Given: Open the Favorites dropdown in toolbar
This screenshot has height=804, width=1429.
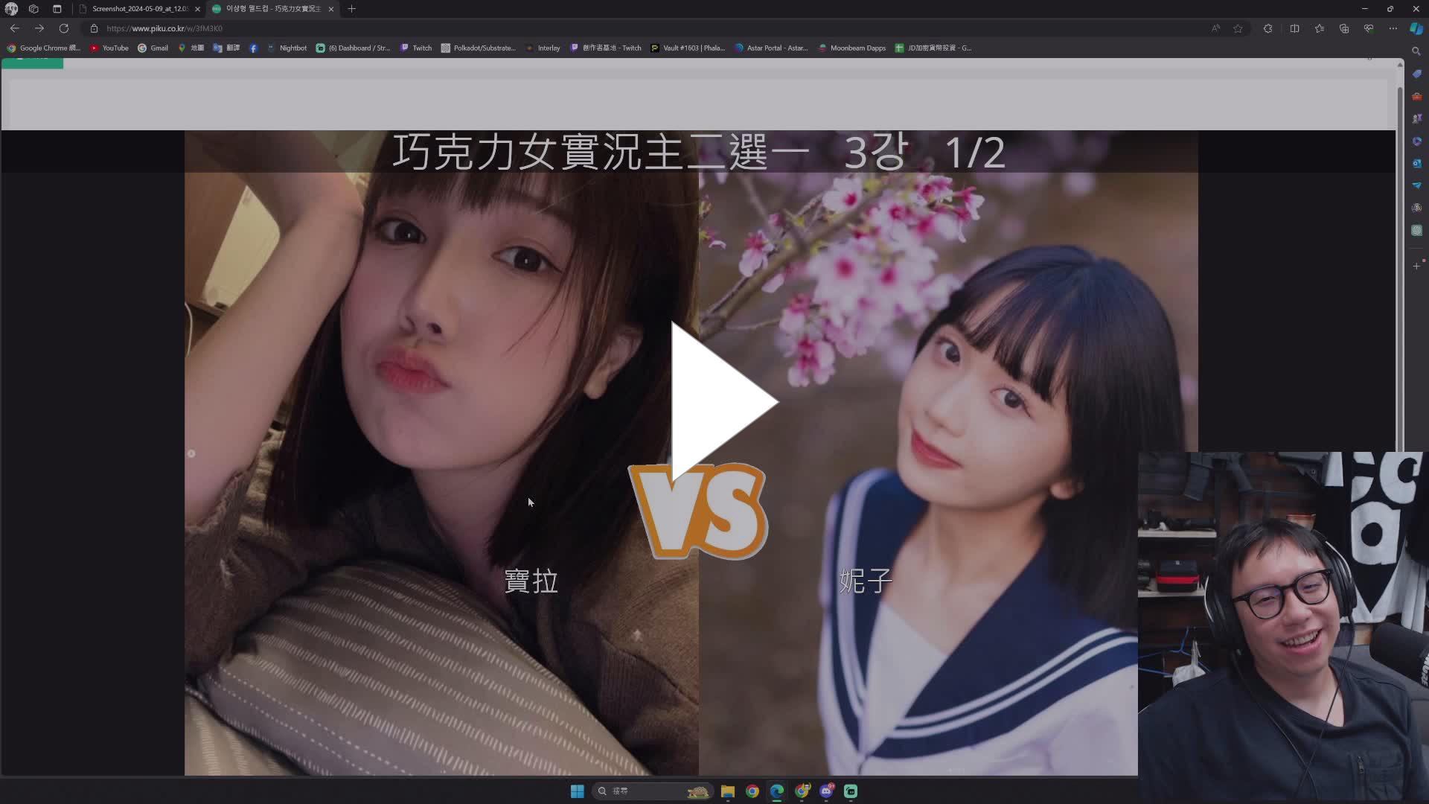Looking at the screenshot, I should [x=1320, y=28].
